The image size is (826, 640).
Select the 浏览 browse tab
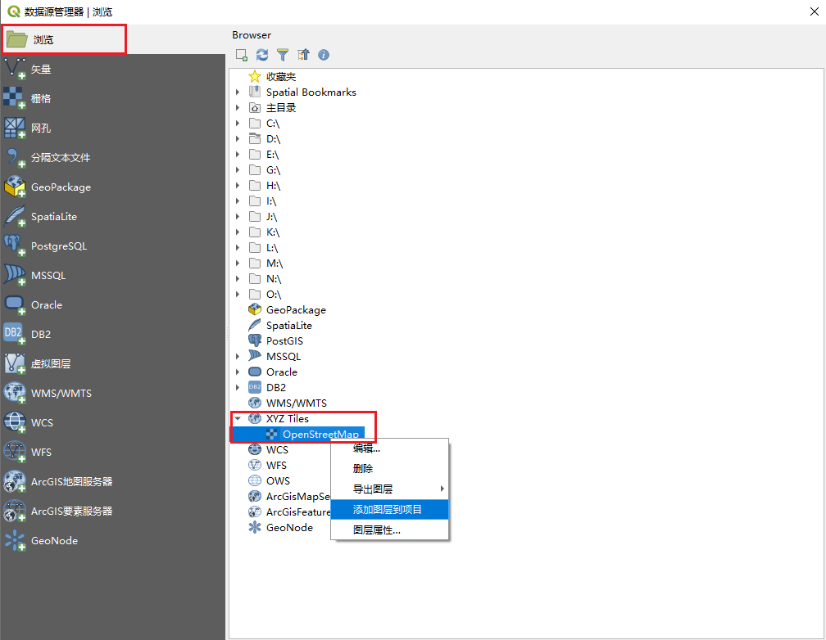tap(64, 39)
